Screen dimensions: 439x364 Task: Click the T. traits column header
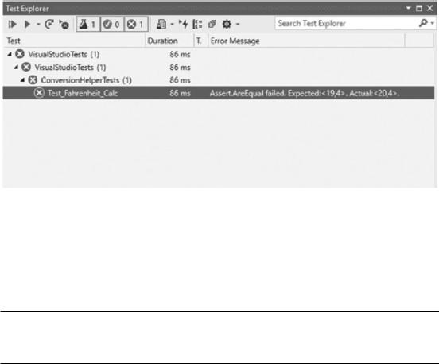click(201, 41)
